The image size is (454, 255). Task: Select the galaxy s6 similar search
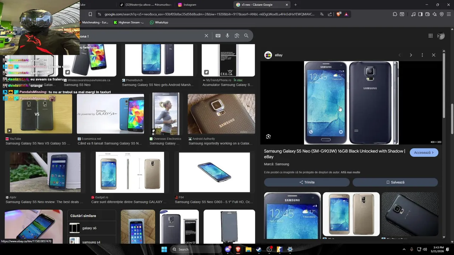pos(92,228)
